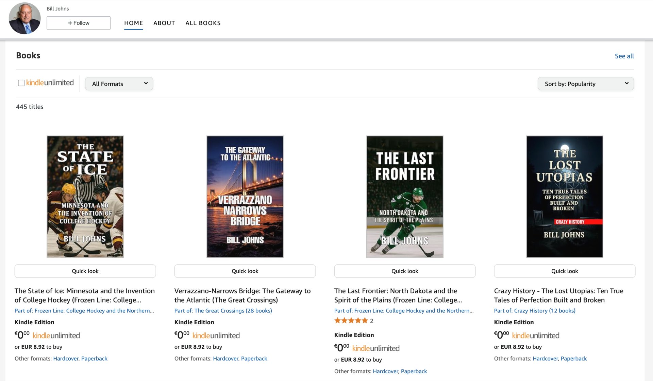Open Verrazzano Narrows Bridge book cover
Viewport: 653px width, 381px height.
click(245, 197)
